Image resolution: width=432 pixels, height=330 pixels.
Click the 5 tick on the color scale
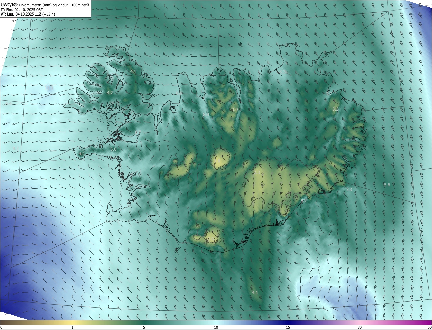(x=144, y=327)
